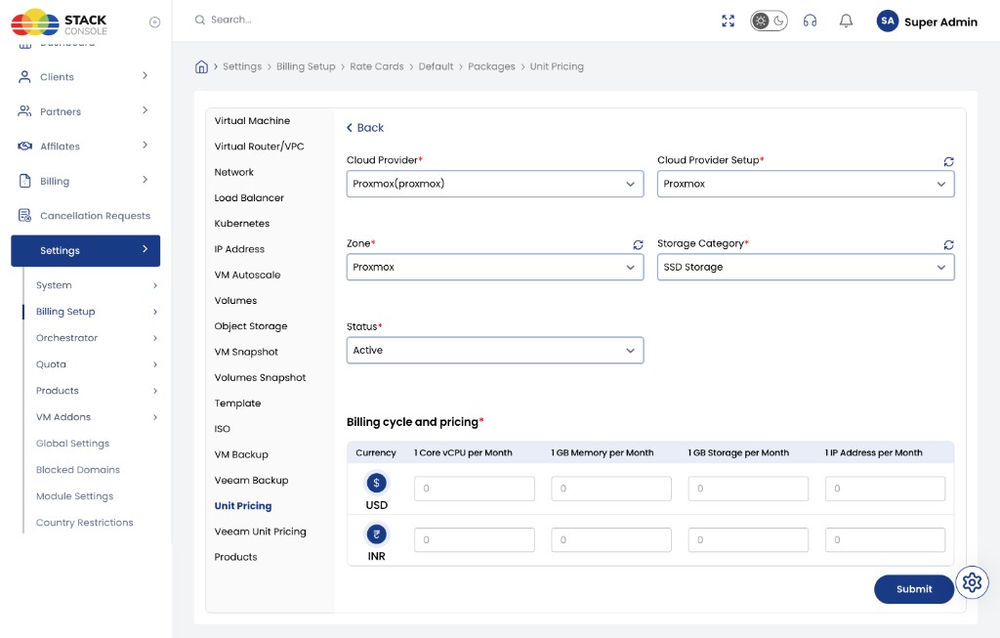This screenshot has width=1000, height=638.
Task: Click Default in the breadcrumb
Action: point(436,66)
